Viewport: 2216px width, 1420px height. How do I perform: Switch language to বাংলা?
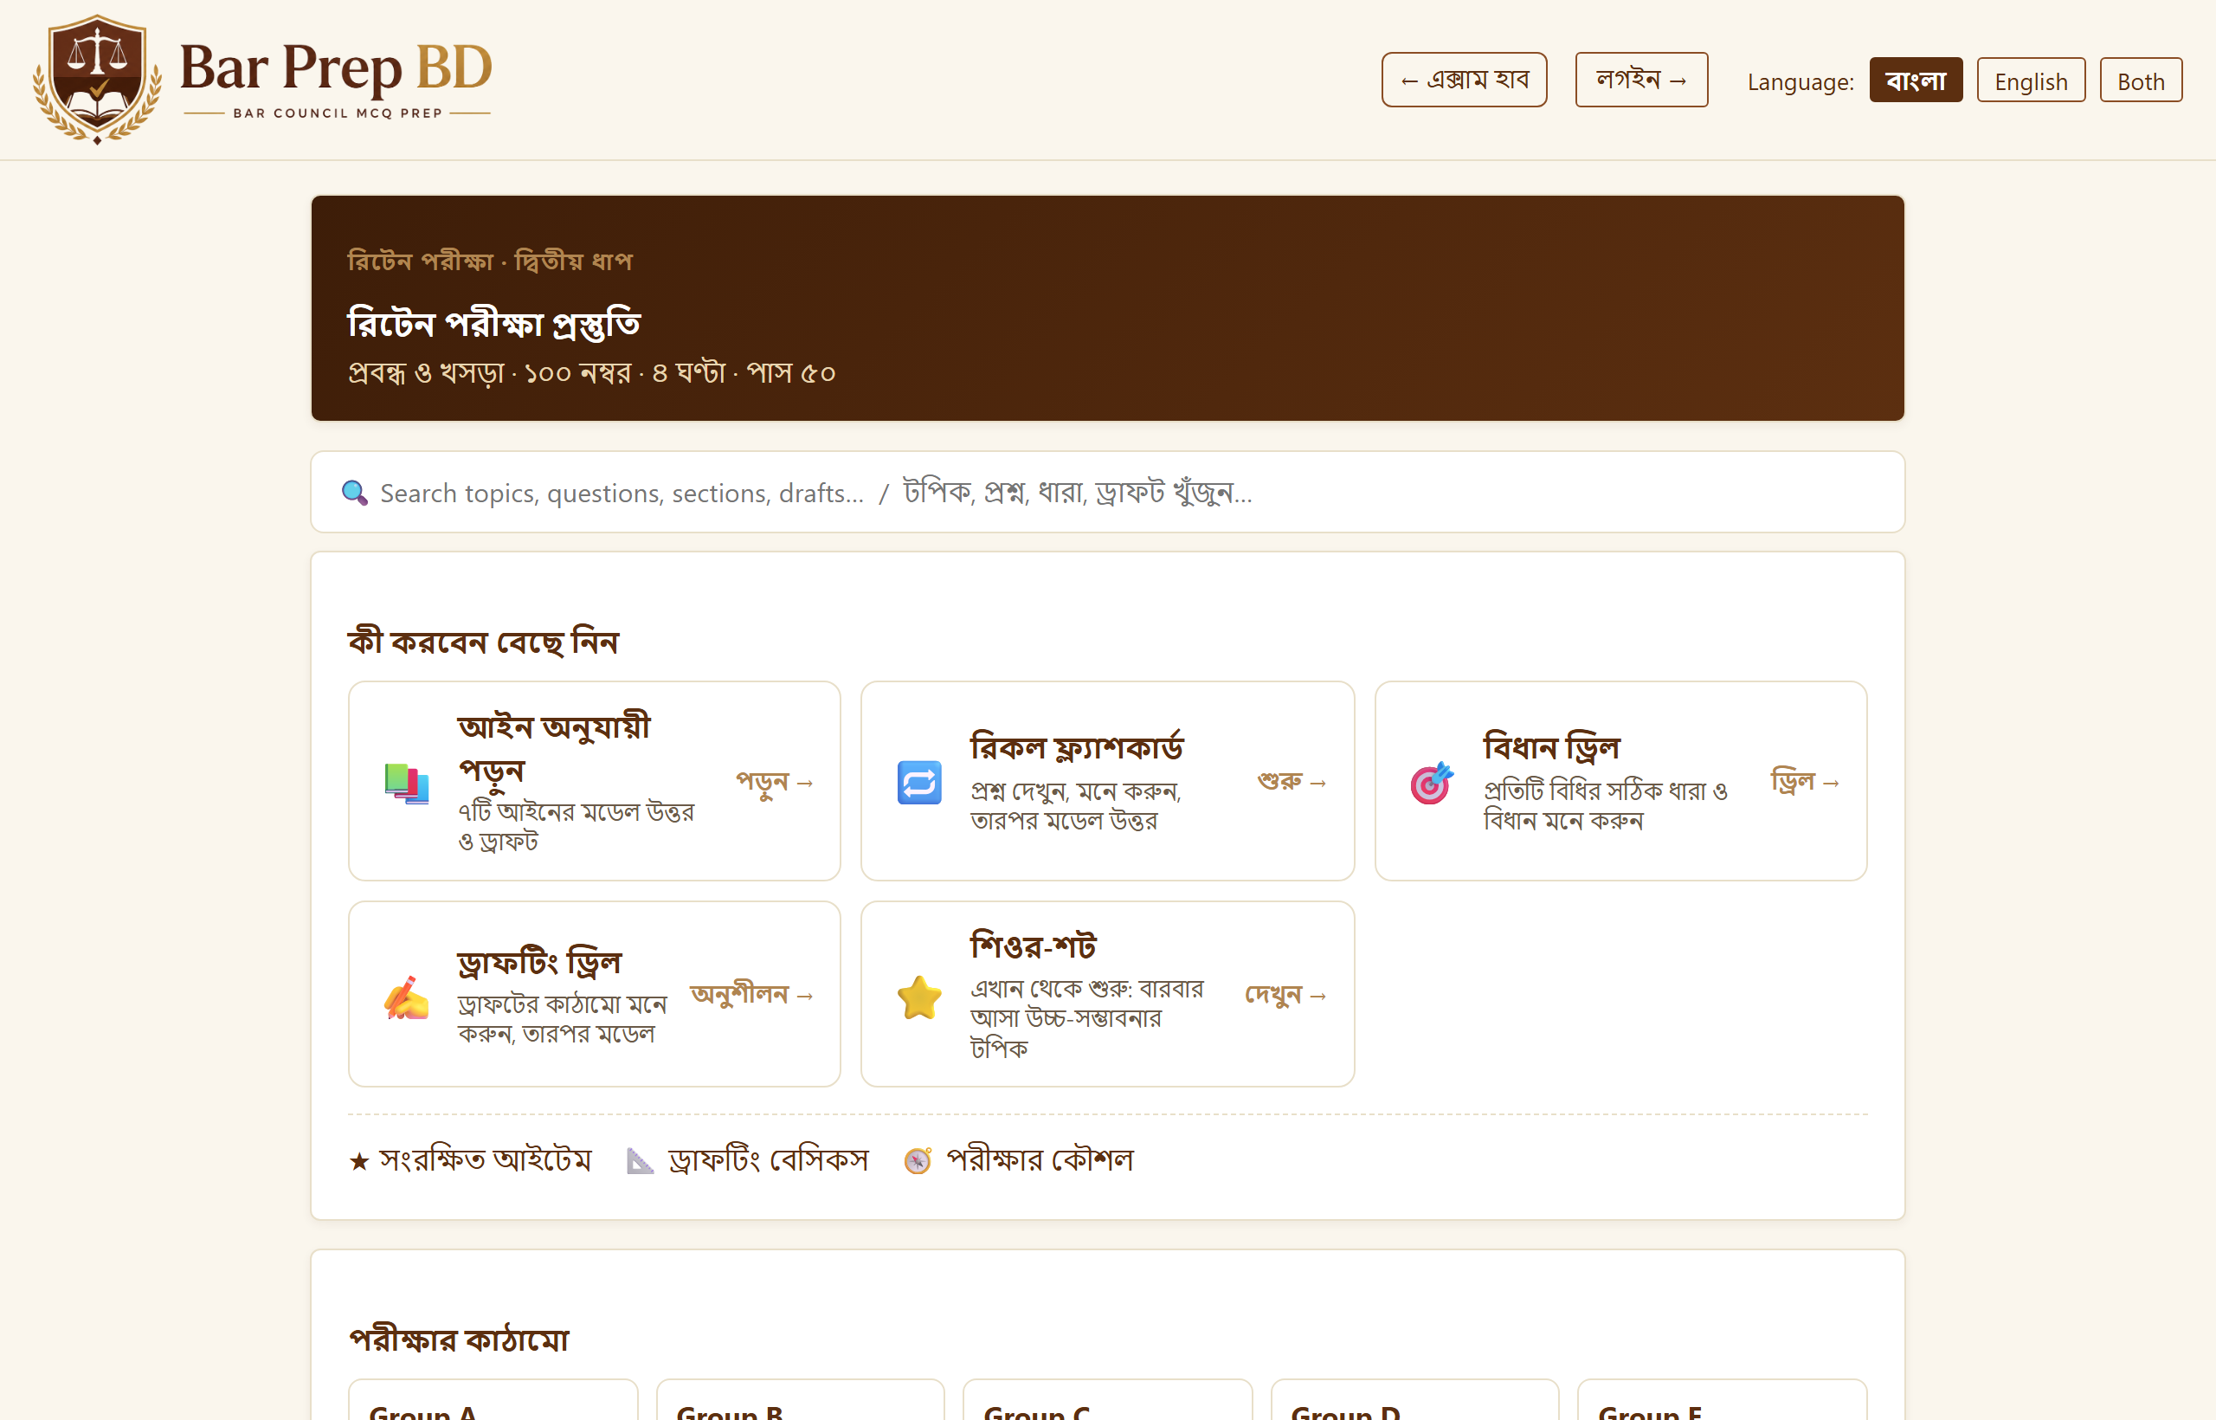coord(1916,81)
